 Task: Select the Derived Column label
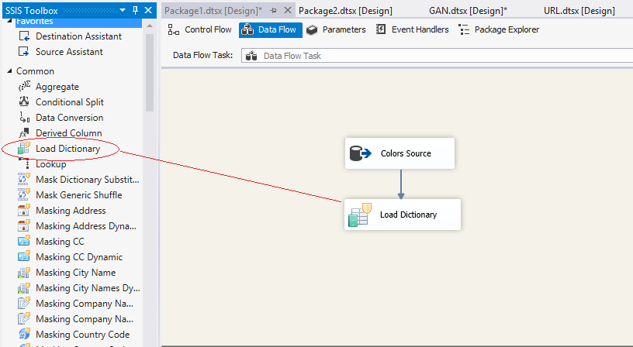pos(68,133)
